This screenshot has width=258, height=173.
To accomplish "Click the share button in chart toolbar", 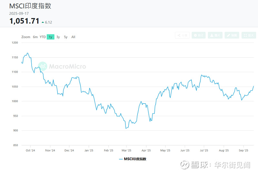I will click(x=182, y=35).
